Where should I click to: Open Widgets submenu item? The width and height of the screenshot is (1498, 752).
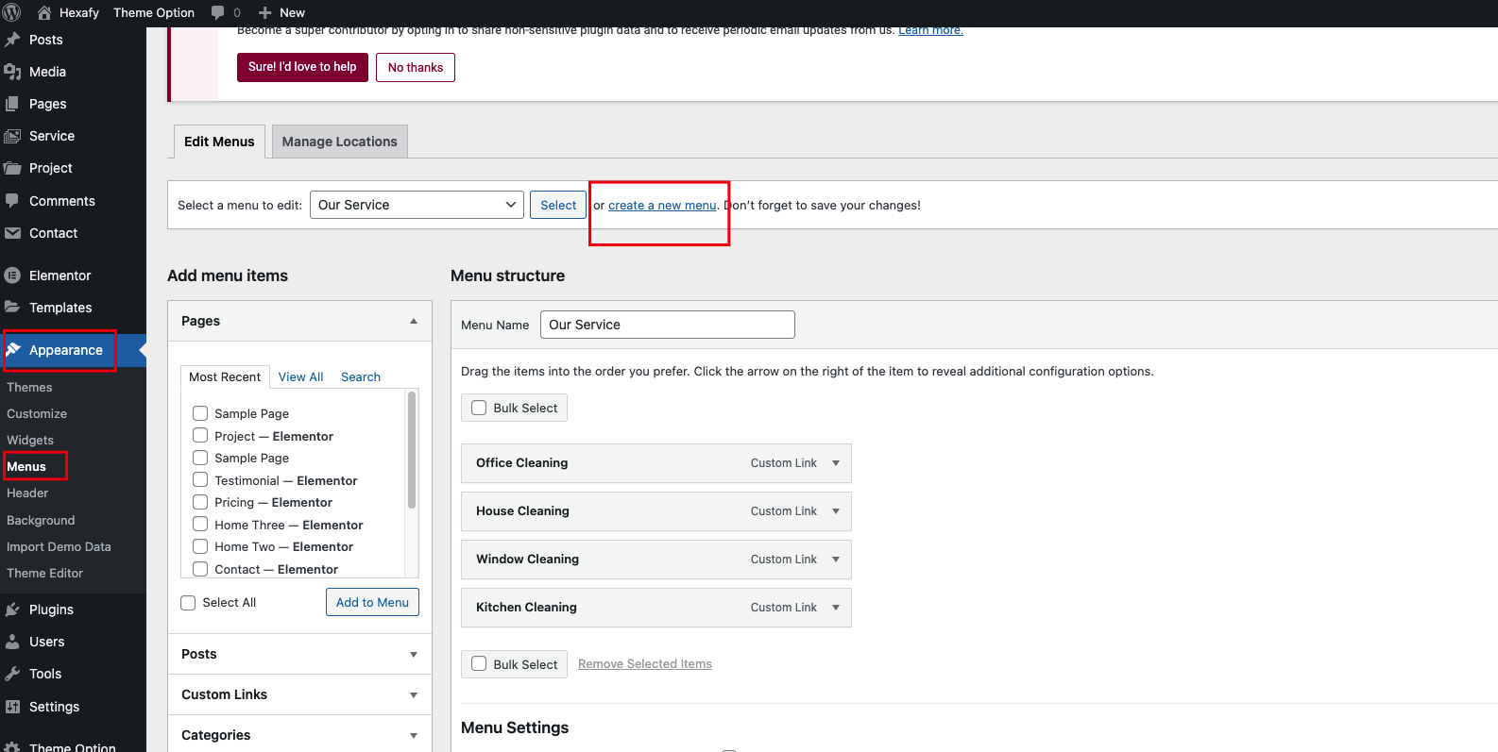(x=30, y=440)
